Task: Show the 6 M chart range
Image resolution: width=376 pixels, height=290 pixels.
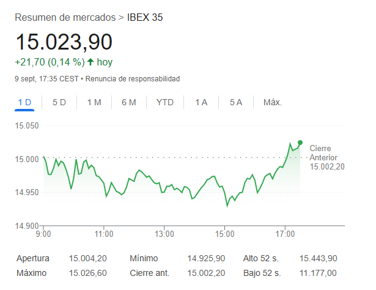Action: 128,102
